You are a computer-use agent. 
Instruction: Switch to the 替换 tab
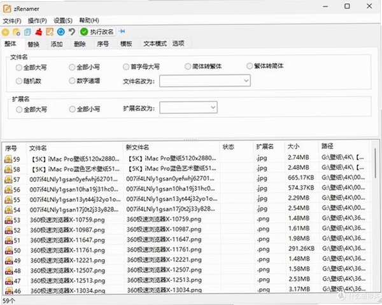point(33,45)
